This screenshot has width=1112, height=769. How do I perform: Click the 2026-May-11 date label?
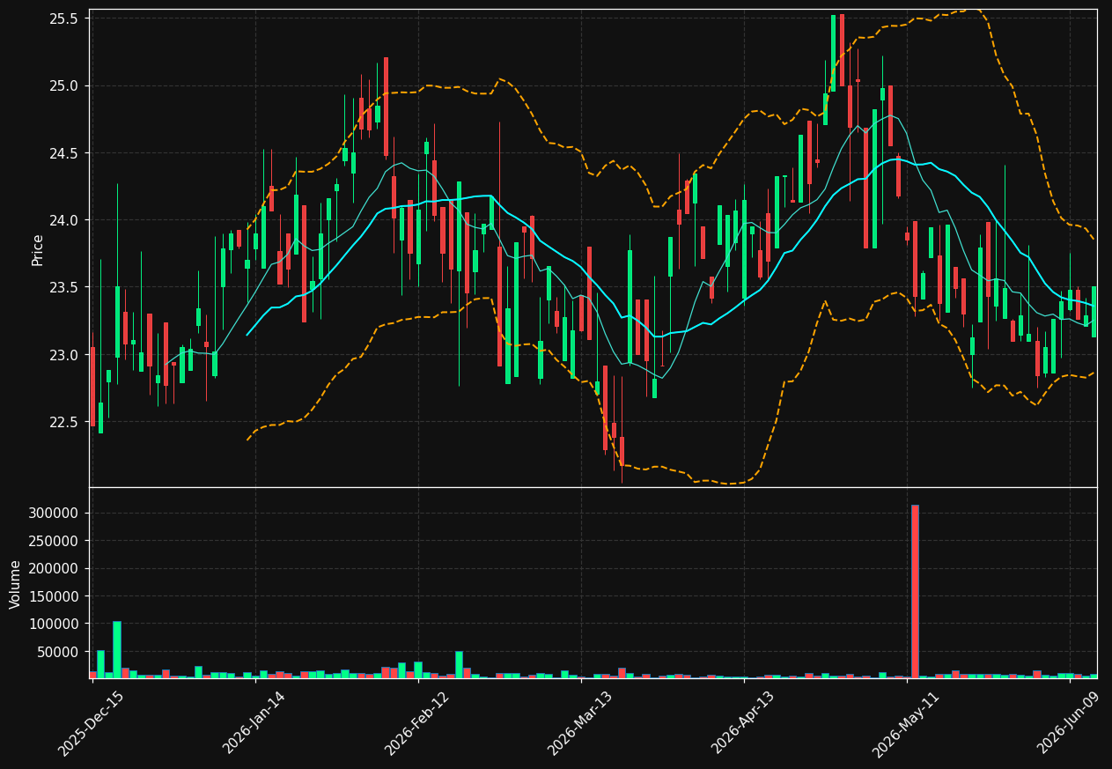point(905,723)
